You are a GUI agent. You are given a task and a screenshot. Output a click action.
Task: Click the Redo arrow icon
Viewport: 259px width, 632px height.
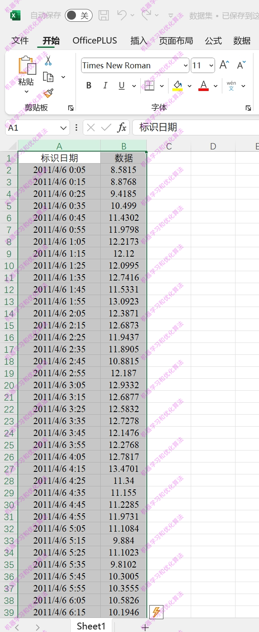click(x=146, y=15)
